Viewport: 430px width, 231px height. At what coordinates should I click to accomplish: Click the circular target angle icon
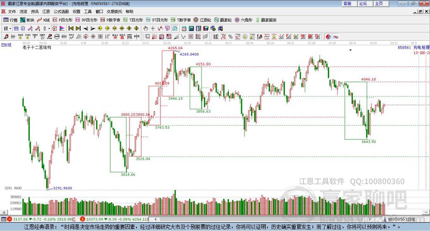click(x=86, y=36)
